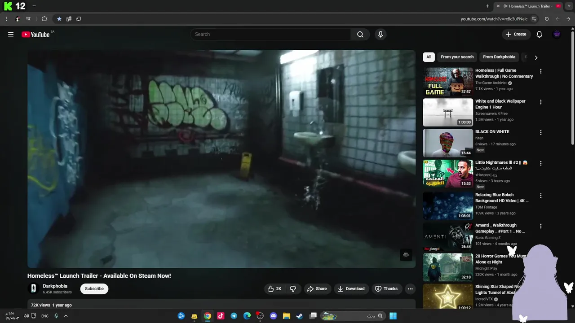Open the notifications bell
The width and height of the screenshot is (575, 323).
[540, 35]
